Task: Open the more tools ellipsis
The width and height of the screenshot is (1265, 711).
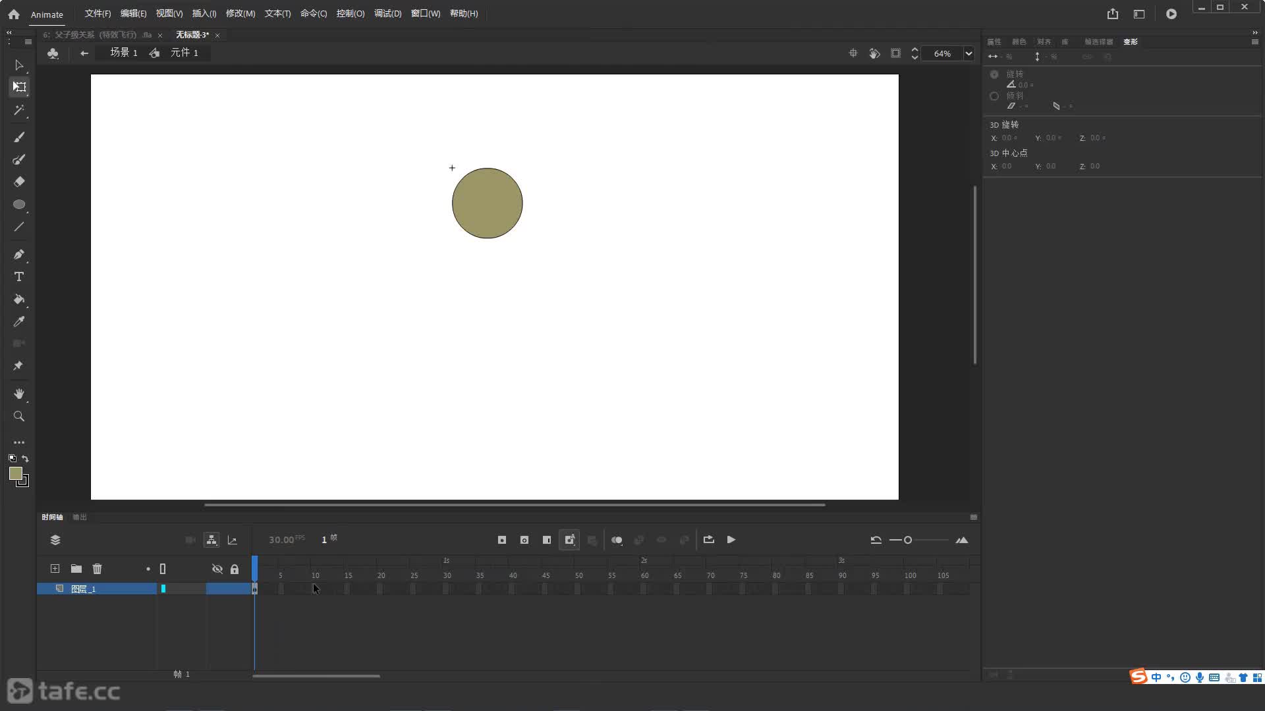Action: [19, 442]
